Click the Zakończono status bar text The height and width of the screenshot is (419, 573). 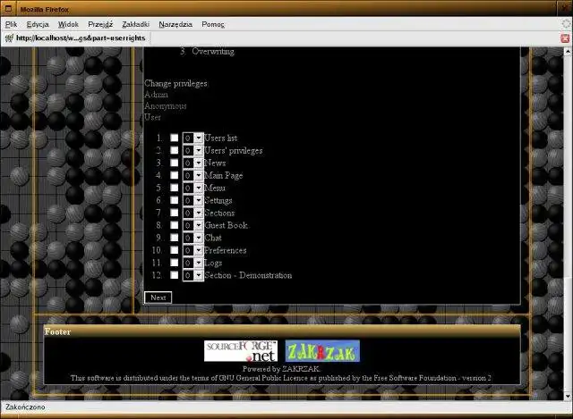pyautogui.click(x=25, y=407)
